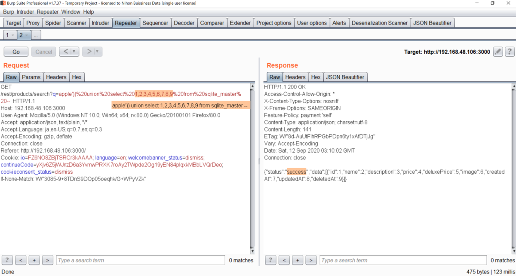This screenshot has width=516, height=276.
Task: Click the Cancel button
Action: 43,52
